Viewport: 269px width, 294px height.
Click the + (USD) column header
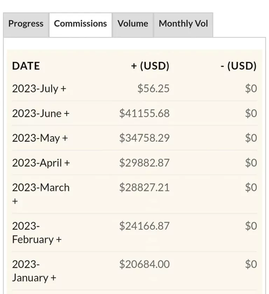[150, 66]
